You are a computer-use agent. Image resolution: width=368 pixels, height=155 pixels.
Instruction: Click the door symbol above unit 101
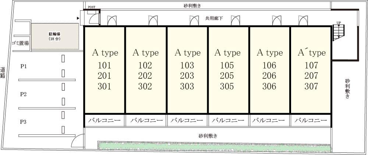(x=112, y=20)
